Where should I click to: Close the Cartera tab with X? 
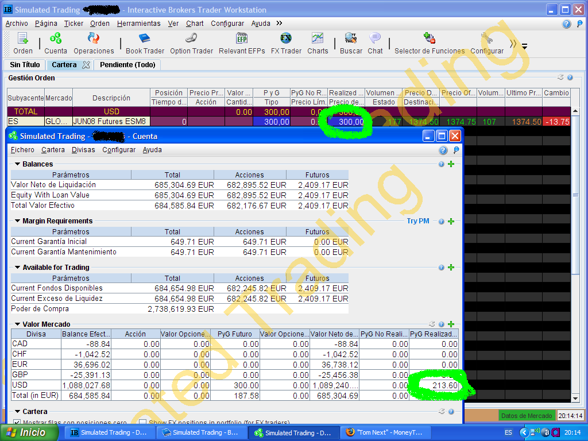pyautogui.click(x=86, y=65)
